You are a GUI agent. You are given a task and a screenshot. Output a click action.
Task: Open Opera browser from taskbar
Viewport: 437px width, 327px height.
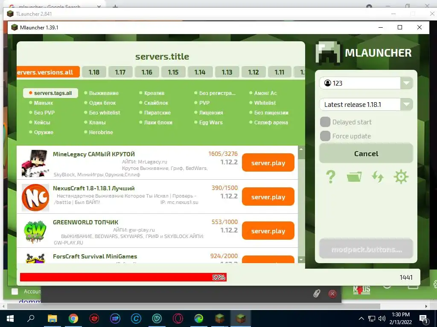[178, 318]
